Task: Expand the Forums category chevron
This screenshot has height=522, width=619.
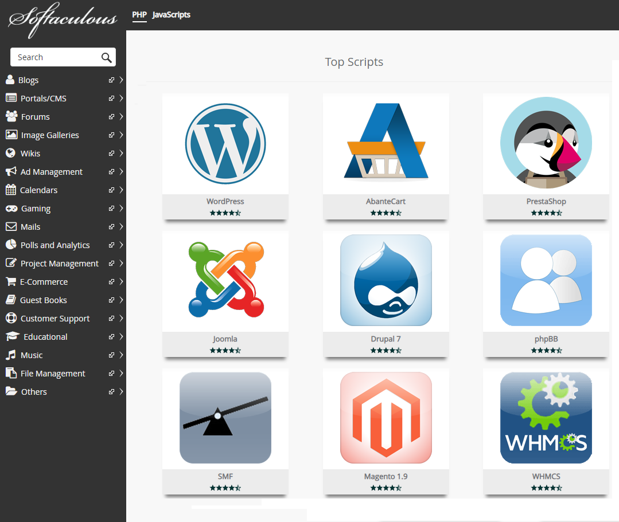Action: [x=121, y=117]
